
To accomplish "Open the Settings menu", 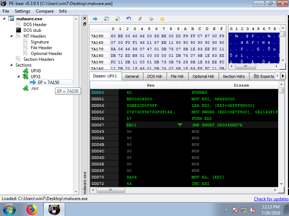I will pyautogui.click(x=22, y=11).
